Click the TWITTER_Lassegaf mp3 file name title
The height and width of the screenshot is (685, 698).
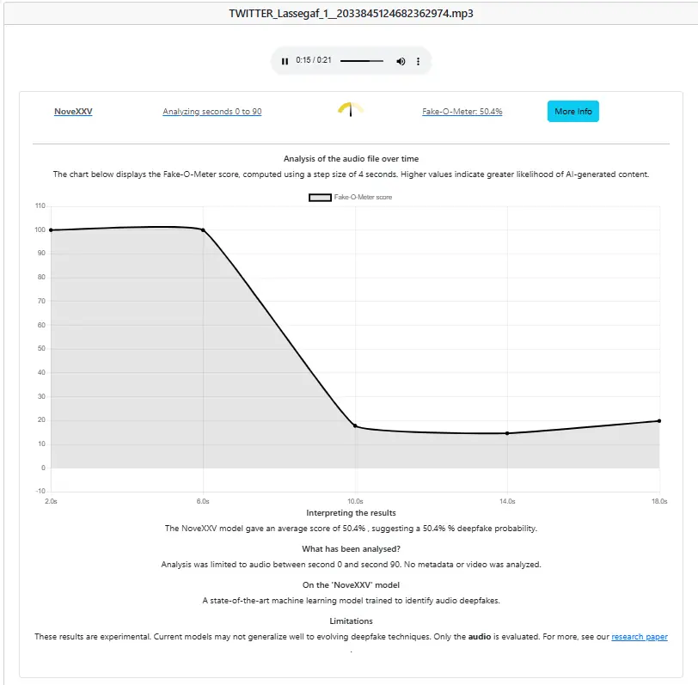pos(351,14)
